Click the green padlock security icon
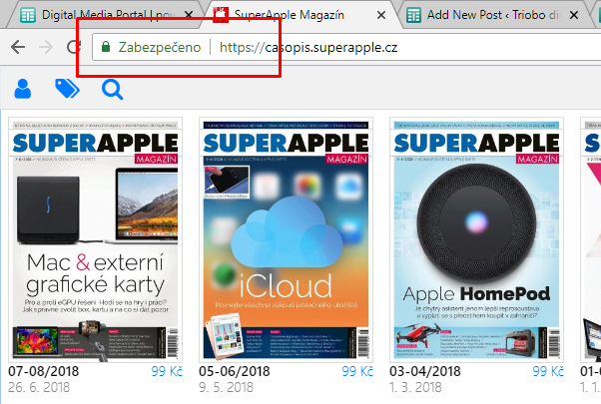 (105, 48)
